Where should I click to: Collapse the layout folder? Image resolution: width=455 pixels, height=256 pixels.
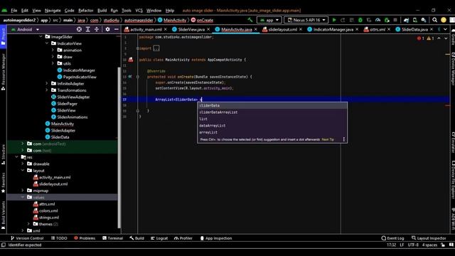pos(23,171)
